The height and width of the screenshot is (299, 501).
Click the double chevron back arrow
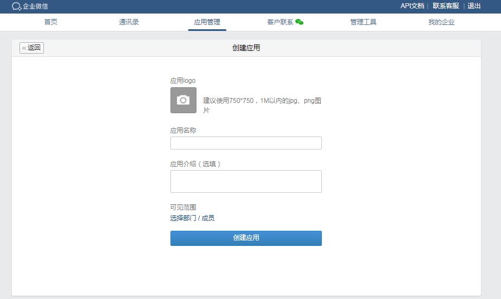pos(24,48)
